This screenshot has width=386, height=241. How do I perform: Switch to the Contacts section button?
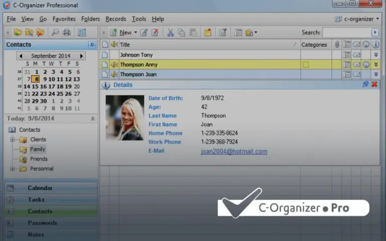[x=51, y=211]
